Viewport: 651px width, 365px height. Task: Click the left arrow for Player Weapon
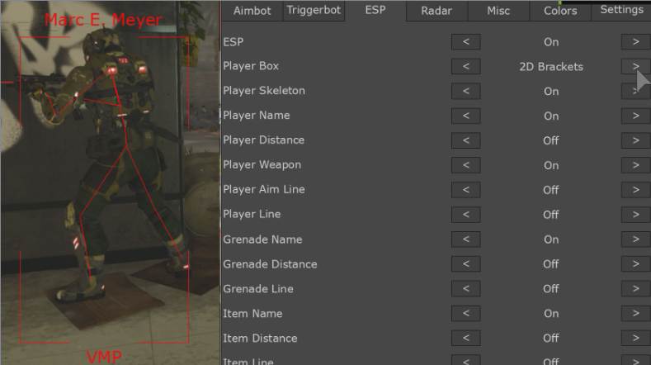coord(466,165)
